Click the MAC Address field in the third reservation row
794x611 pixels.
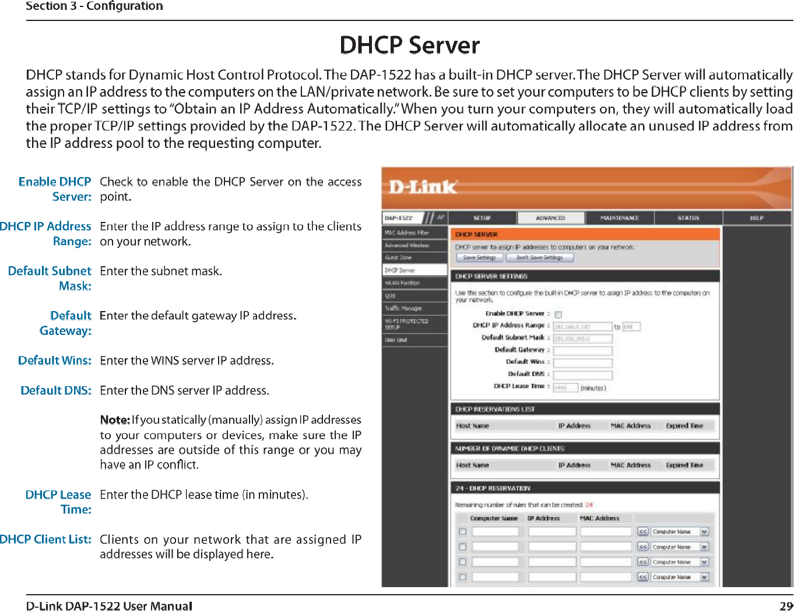[606, 562]
